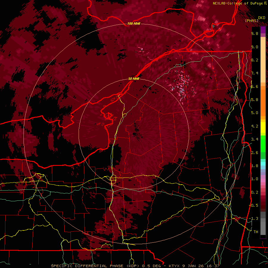268x268 pixels.
Task: Click the 2.6 value on the color scale
Action: 255,153
